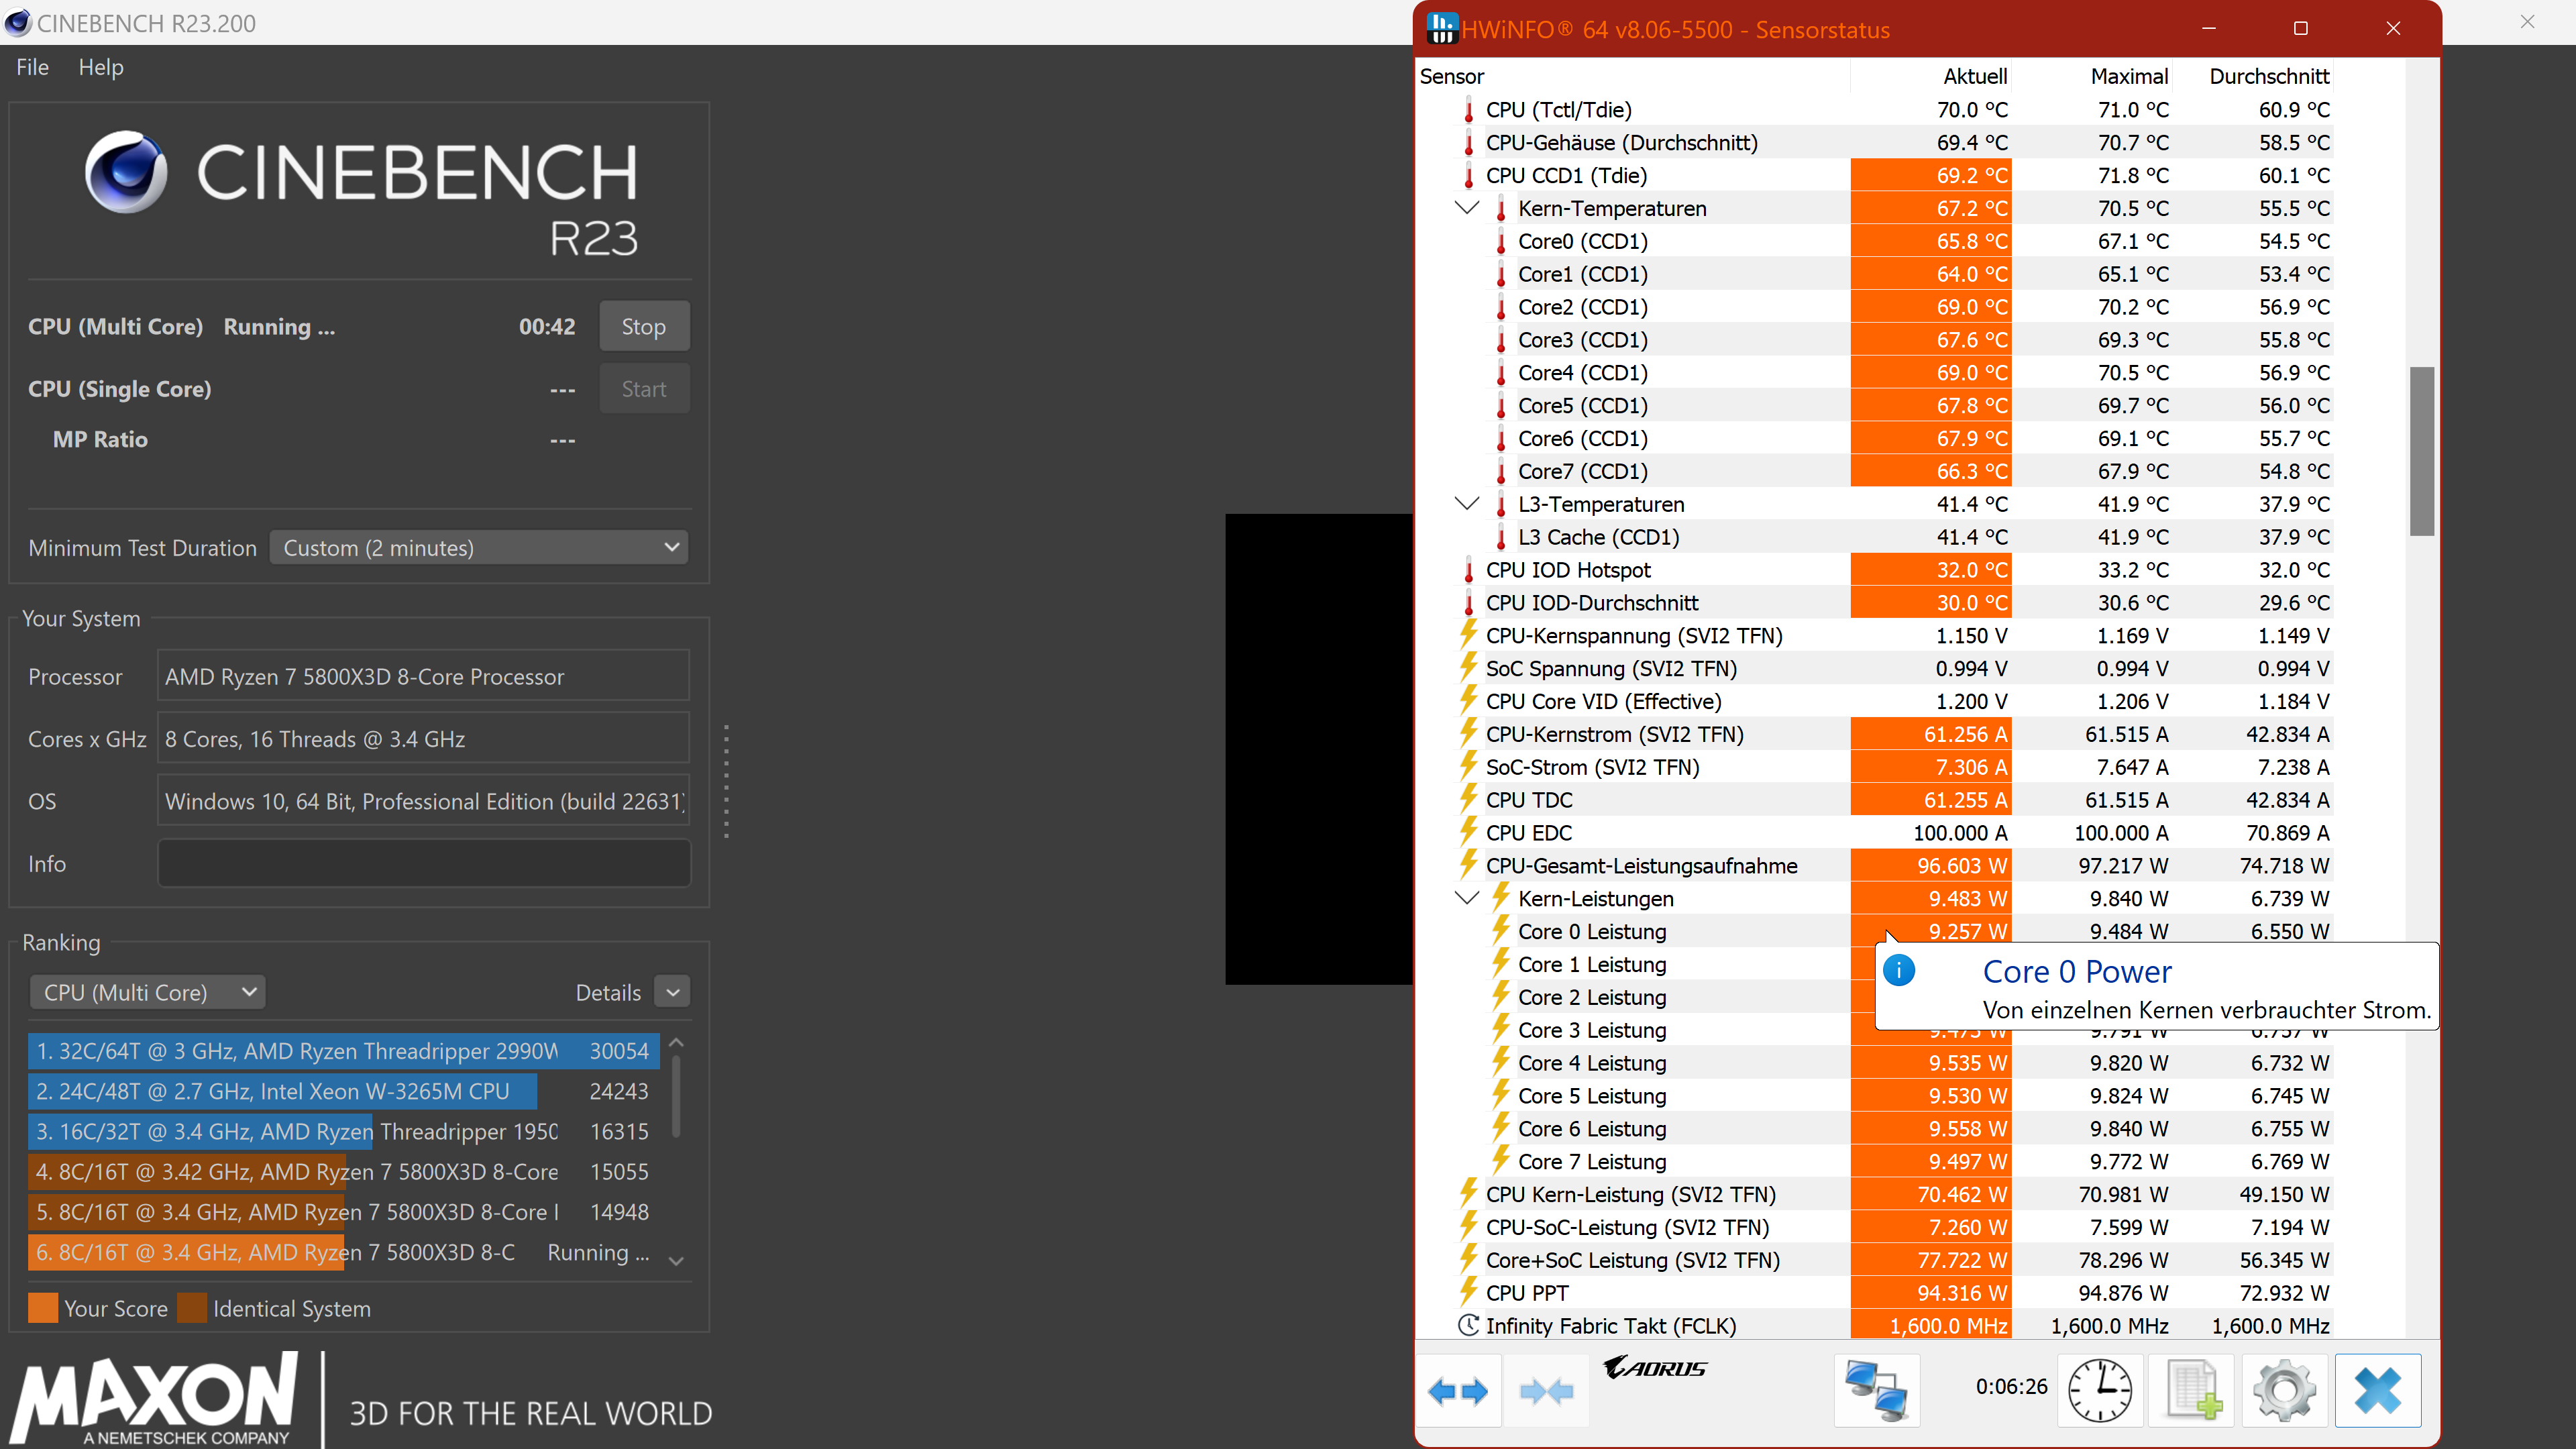Click the 0:06:26 elapsed time in HWiNFO
Screen dimensions: 2576x1449
point(2011,1386)
